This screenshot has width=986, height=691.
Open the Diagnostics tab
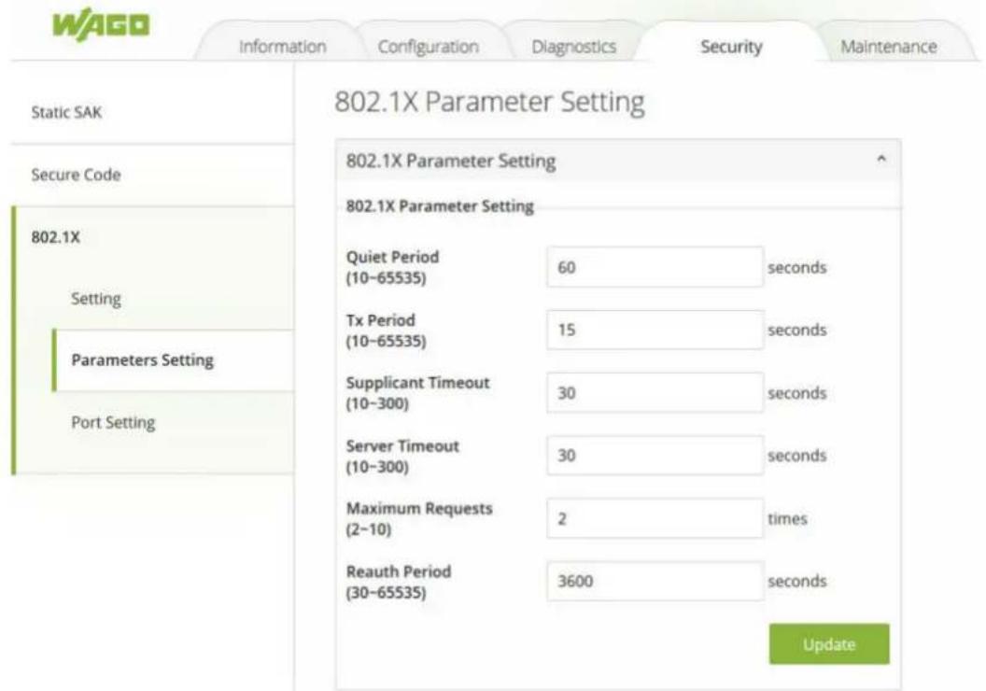(x=573, y=47)
